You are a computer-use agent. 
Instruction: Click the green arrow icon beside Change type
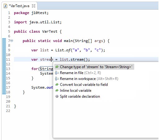click(x=57, y=67)
